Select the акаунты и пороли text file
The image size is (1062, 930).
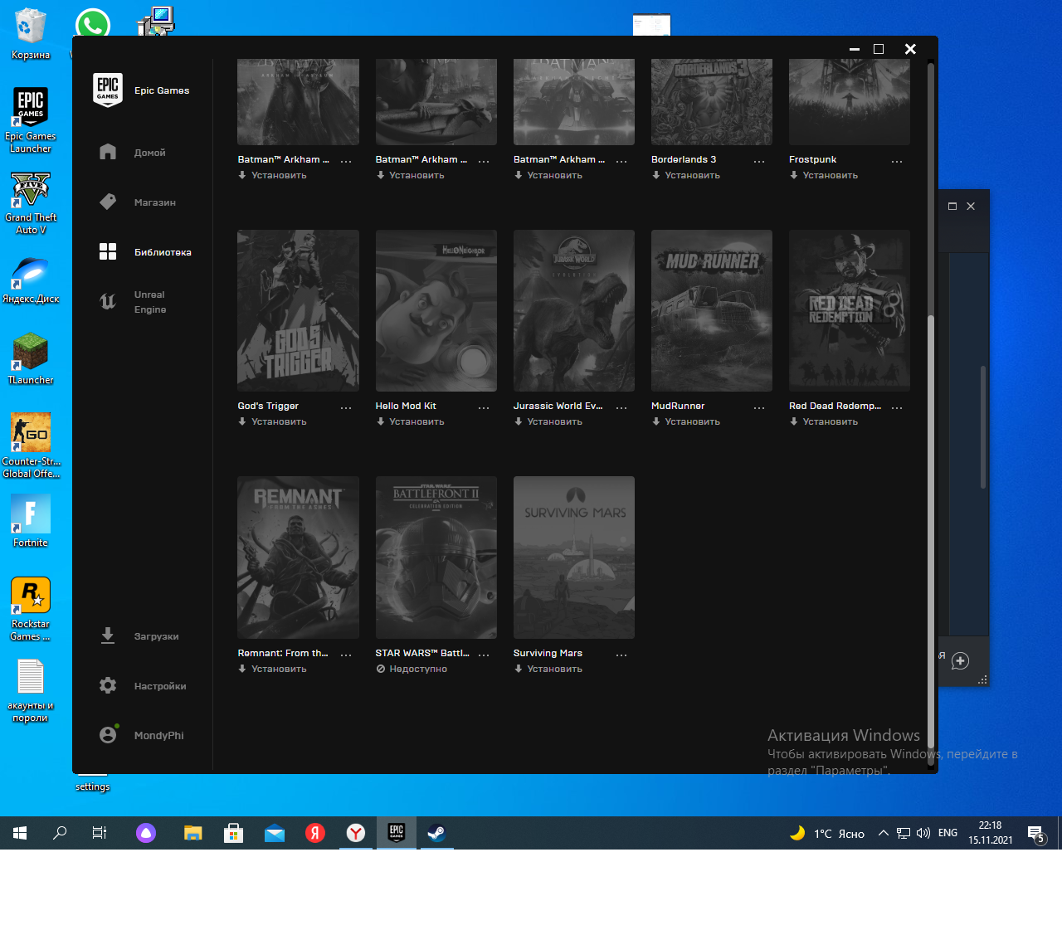tap(31, 690)
